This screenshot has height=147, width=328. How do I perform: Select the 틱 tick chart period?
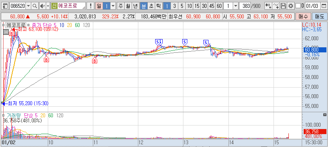click(x=159, y=6)
